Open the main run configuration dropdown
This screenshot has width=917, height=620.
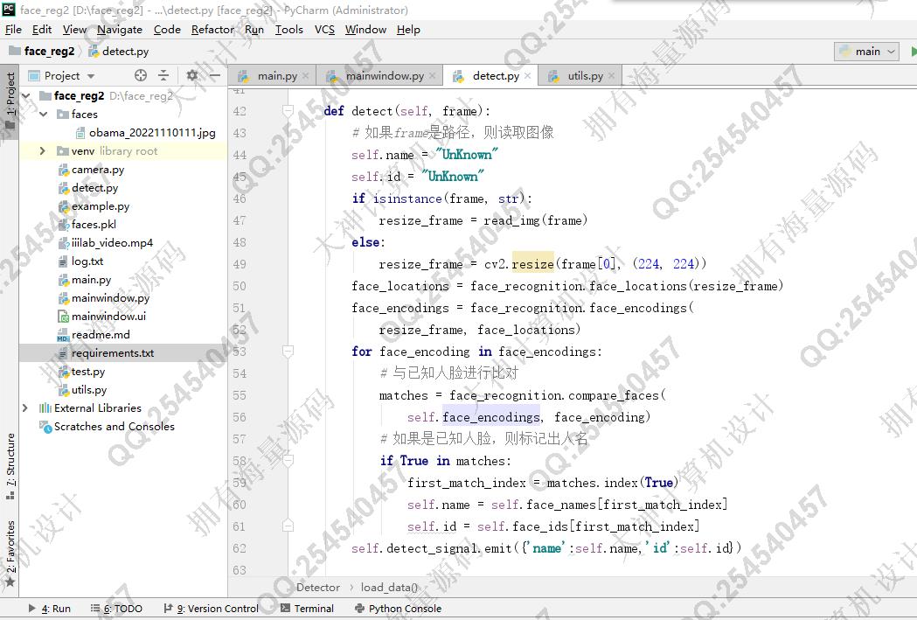[866, 52]
